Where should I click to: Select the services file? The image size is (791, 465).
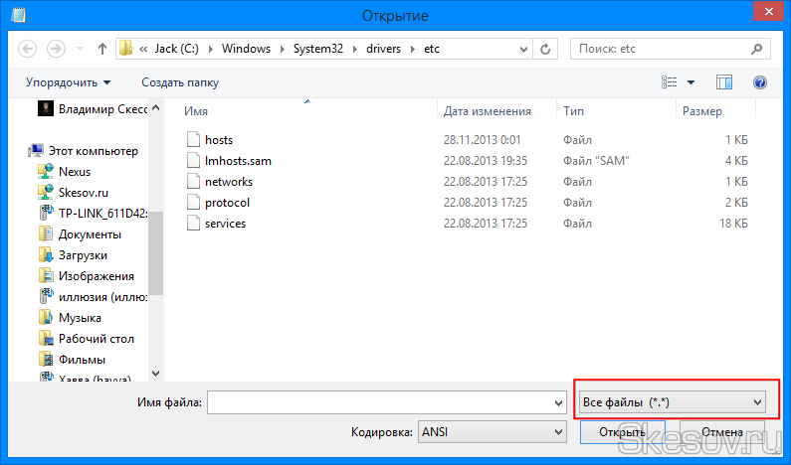(x=225, y=224)
